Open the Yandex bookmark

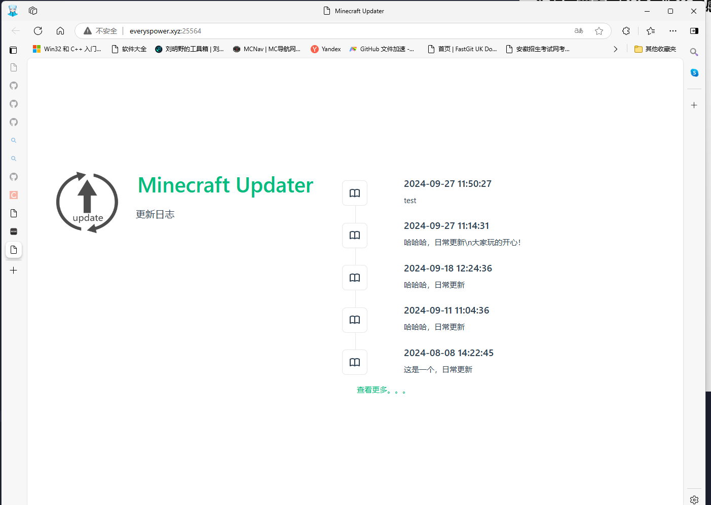click(x=326, y=49)
